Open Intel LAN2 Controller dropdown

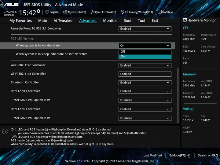[x=145, y=109]
